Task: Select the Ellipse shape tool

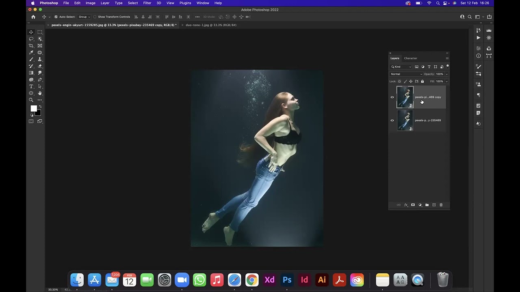Action: [31, 93]
